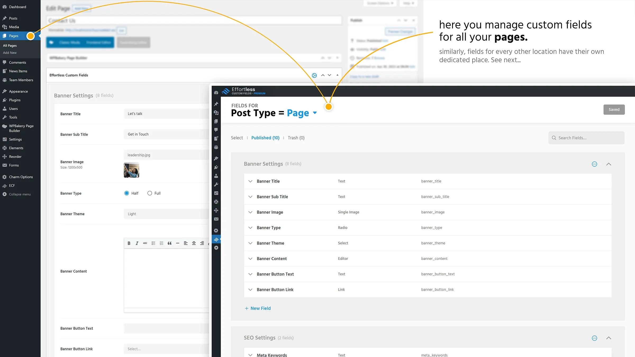Image resolution: width=635 pixels, height=357 pixels.
Task: Select the Effortless Custom Fields sidebar icon
Action: pos(216,239)
